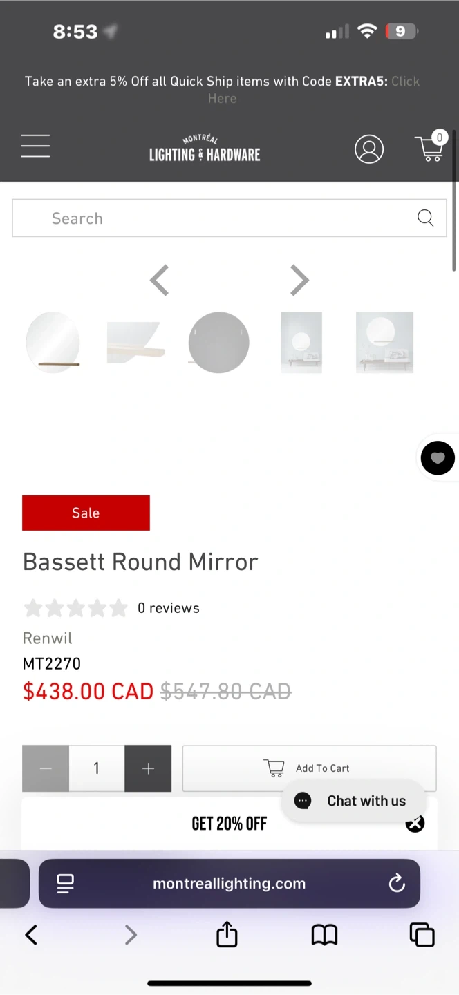Open the shopping cart

(430, 147)
